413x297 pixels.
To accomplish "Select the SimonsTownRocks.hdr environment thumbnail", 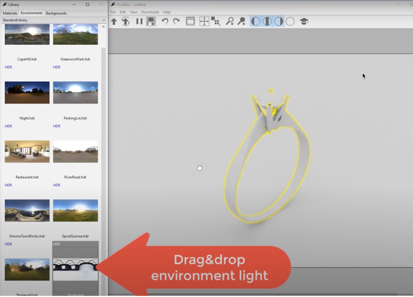I will click(27, 210).
